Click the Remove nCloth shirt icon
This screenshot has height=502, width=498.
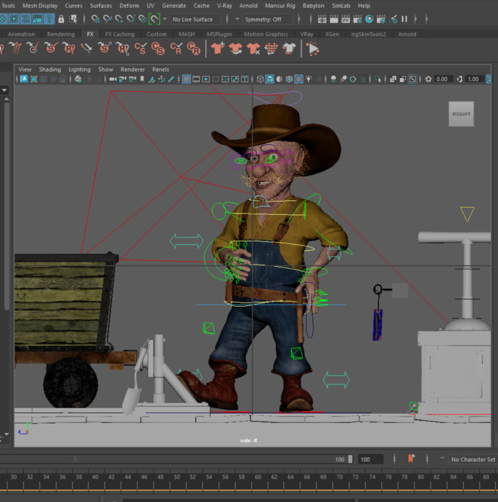253,49
